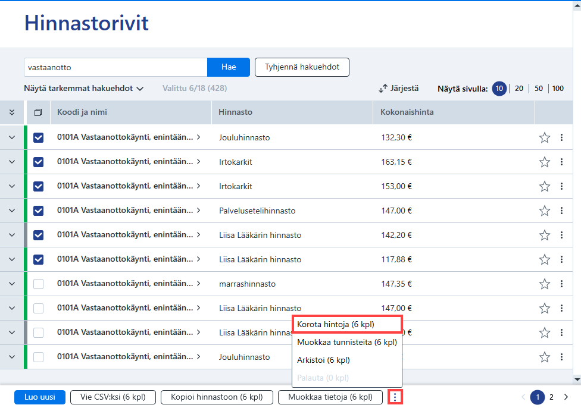The image size is (581, 408).
Task: Click the Järjestä sort icon
Action: 383,89
